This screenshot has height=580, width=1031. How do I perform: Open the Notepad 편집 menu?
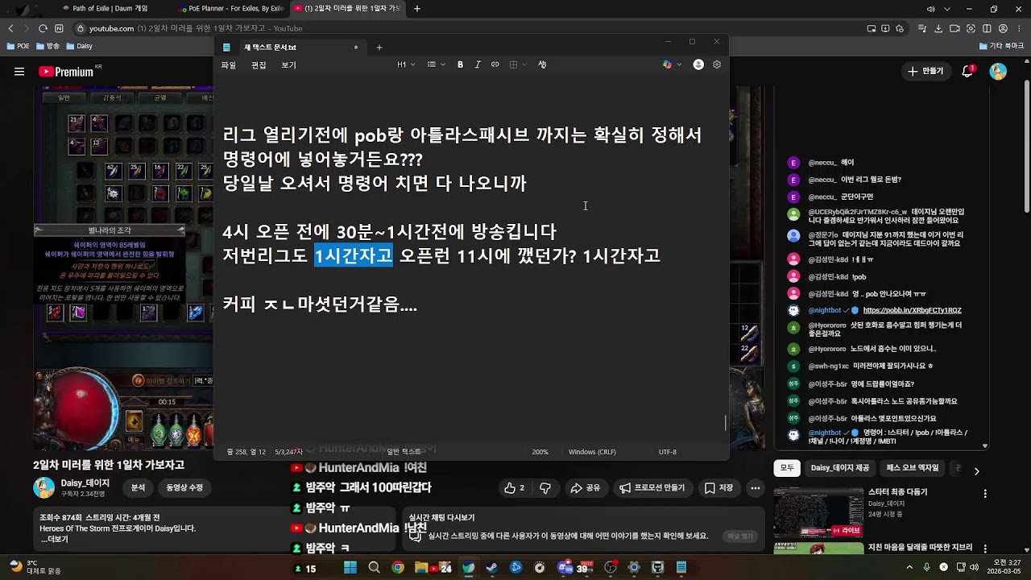[259, 64]
